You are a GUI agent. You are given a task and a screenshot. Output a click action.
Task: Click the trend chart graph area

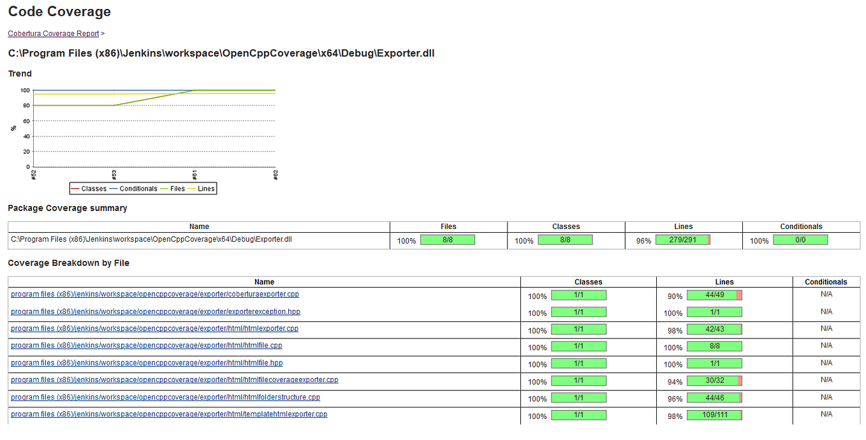(153, 128)
